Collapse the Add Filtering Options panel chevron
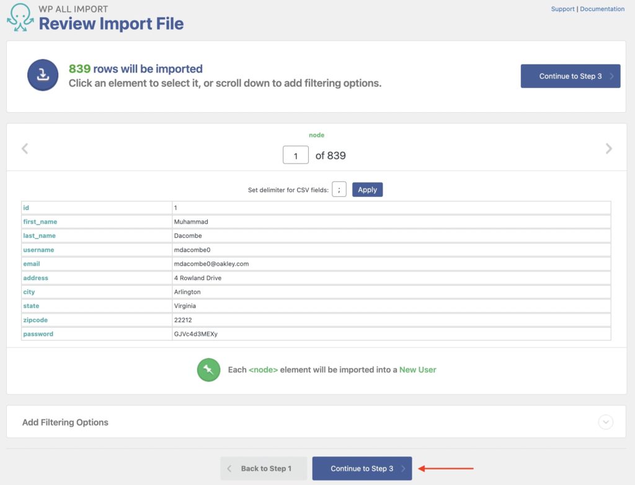The image size is (635, 485). pos(605,422)
